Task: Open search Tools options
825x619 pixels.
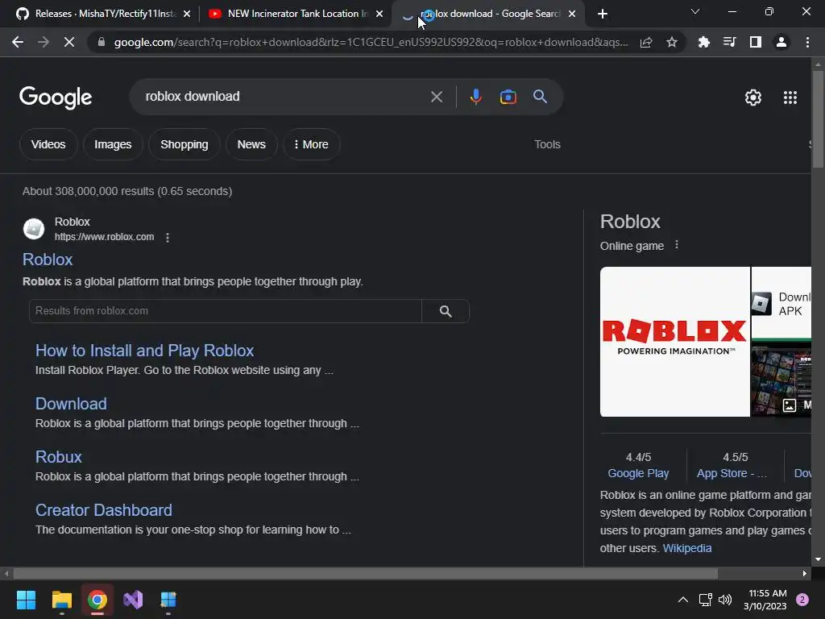Action: click(x=547, y=144)
